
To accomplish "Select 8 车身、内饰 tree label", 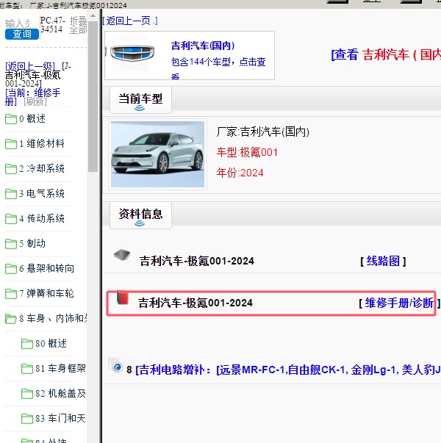I will (53, 318).
